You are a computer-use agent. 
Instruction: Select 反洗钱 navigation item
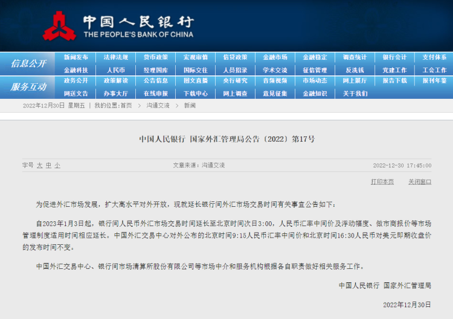point(355,70)
